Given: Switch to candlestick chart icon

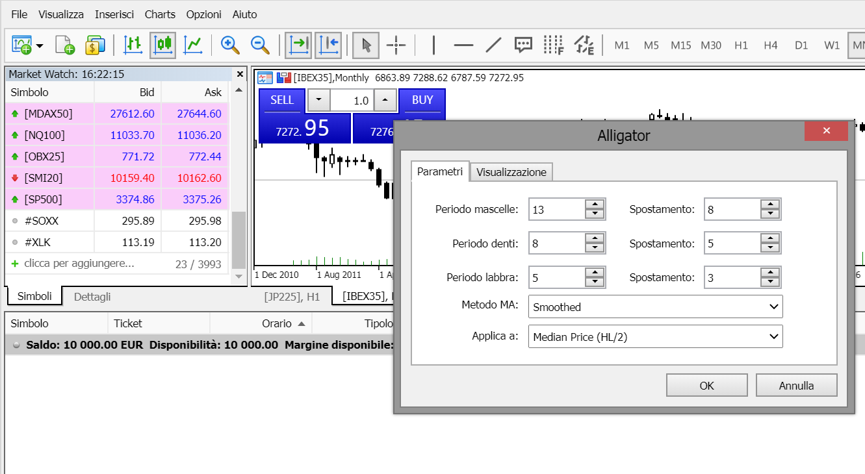Looking at the screenshot, I should click(163, 45).
